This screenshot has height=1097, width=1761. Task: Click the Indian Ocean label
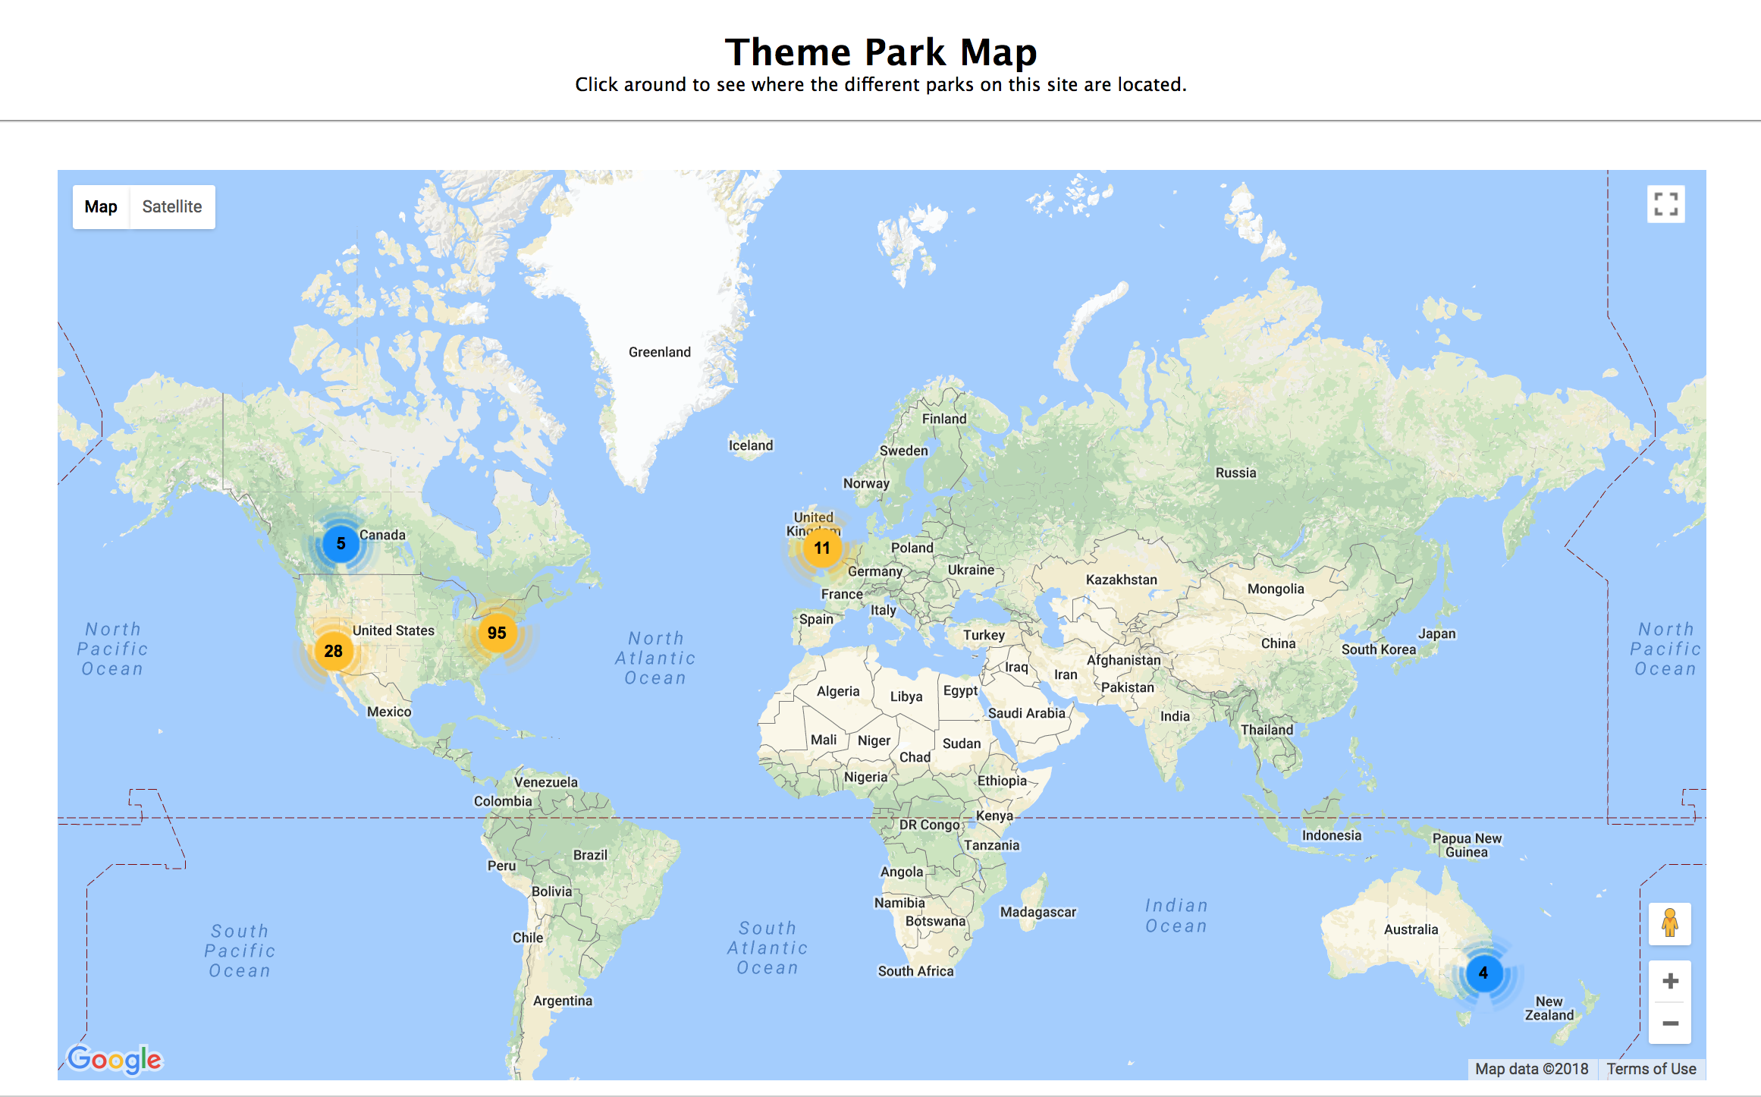point(1176,916)
